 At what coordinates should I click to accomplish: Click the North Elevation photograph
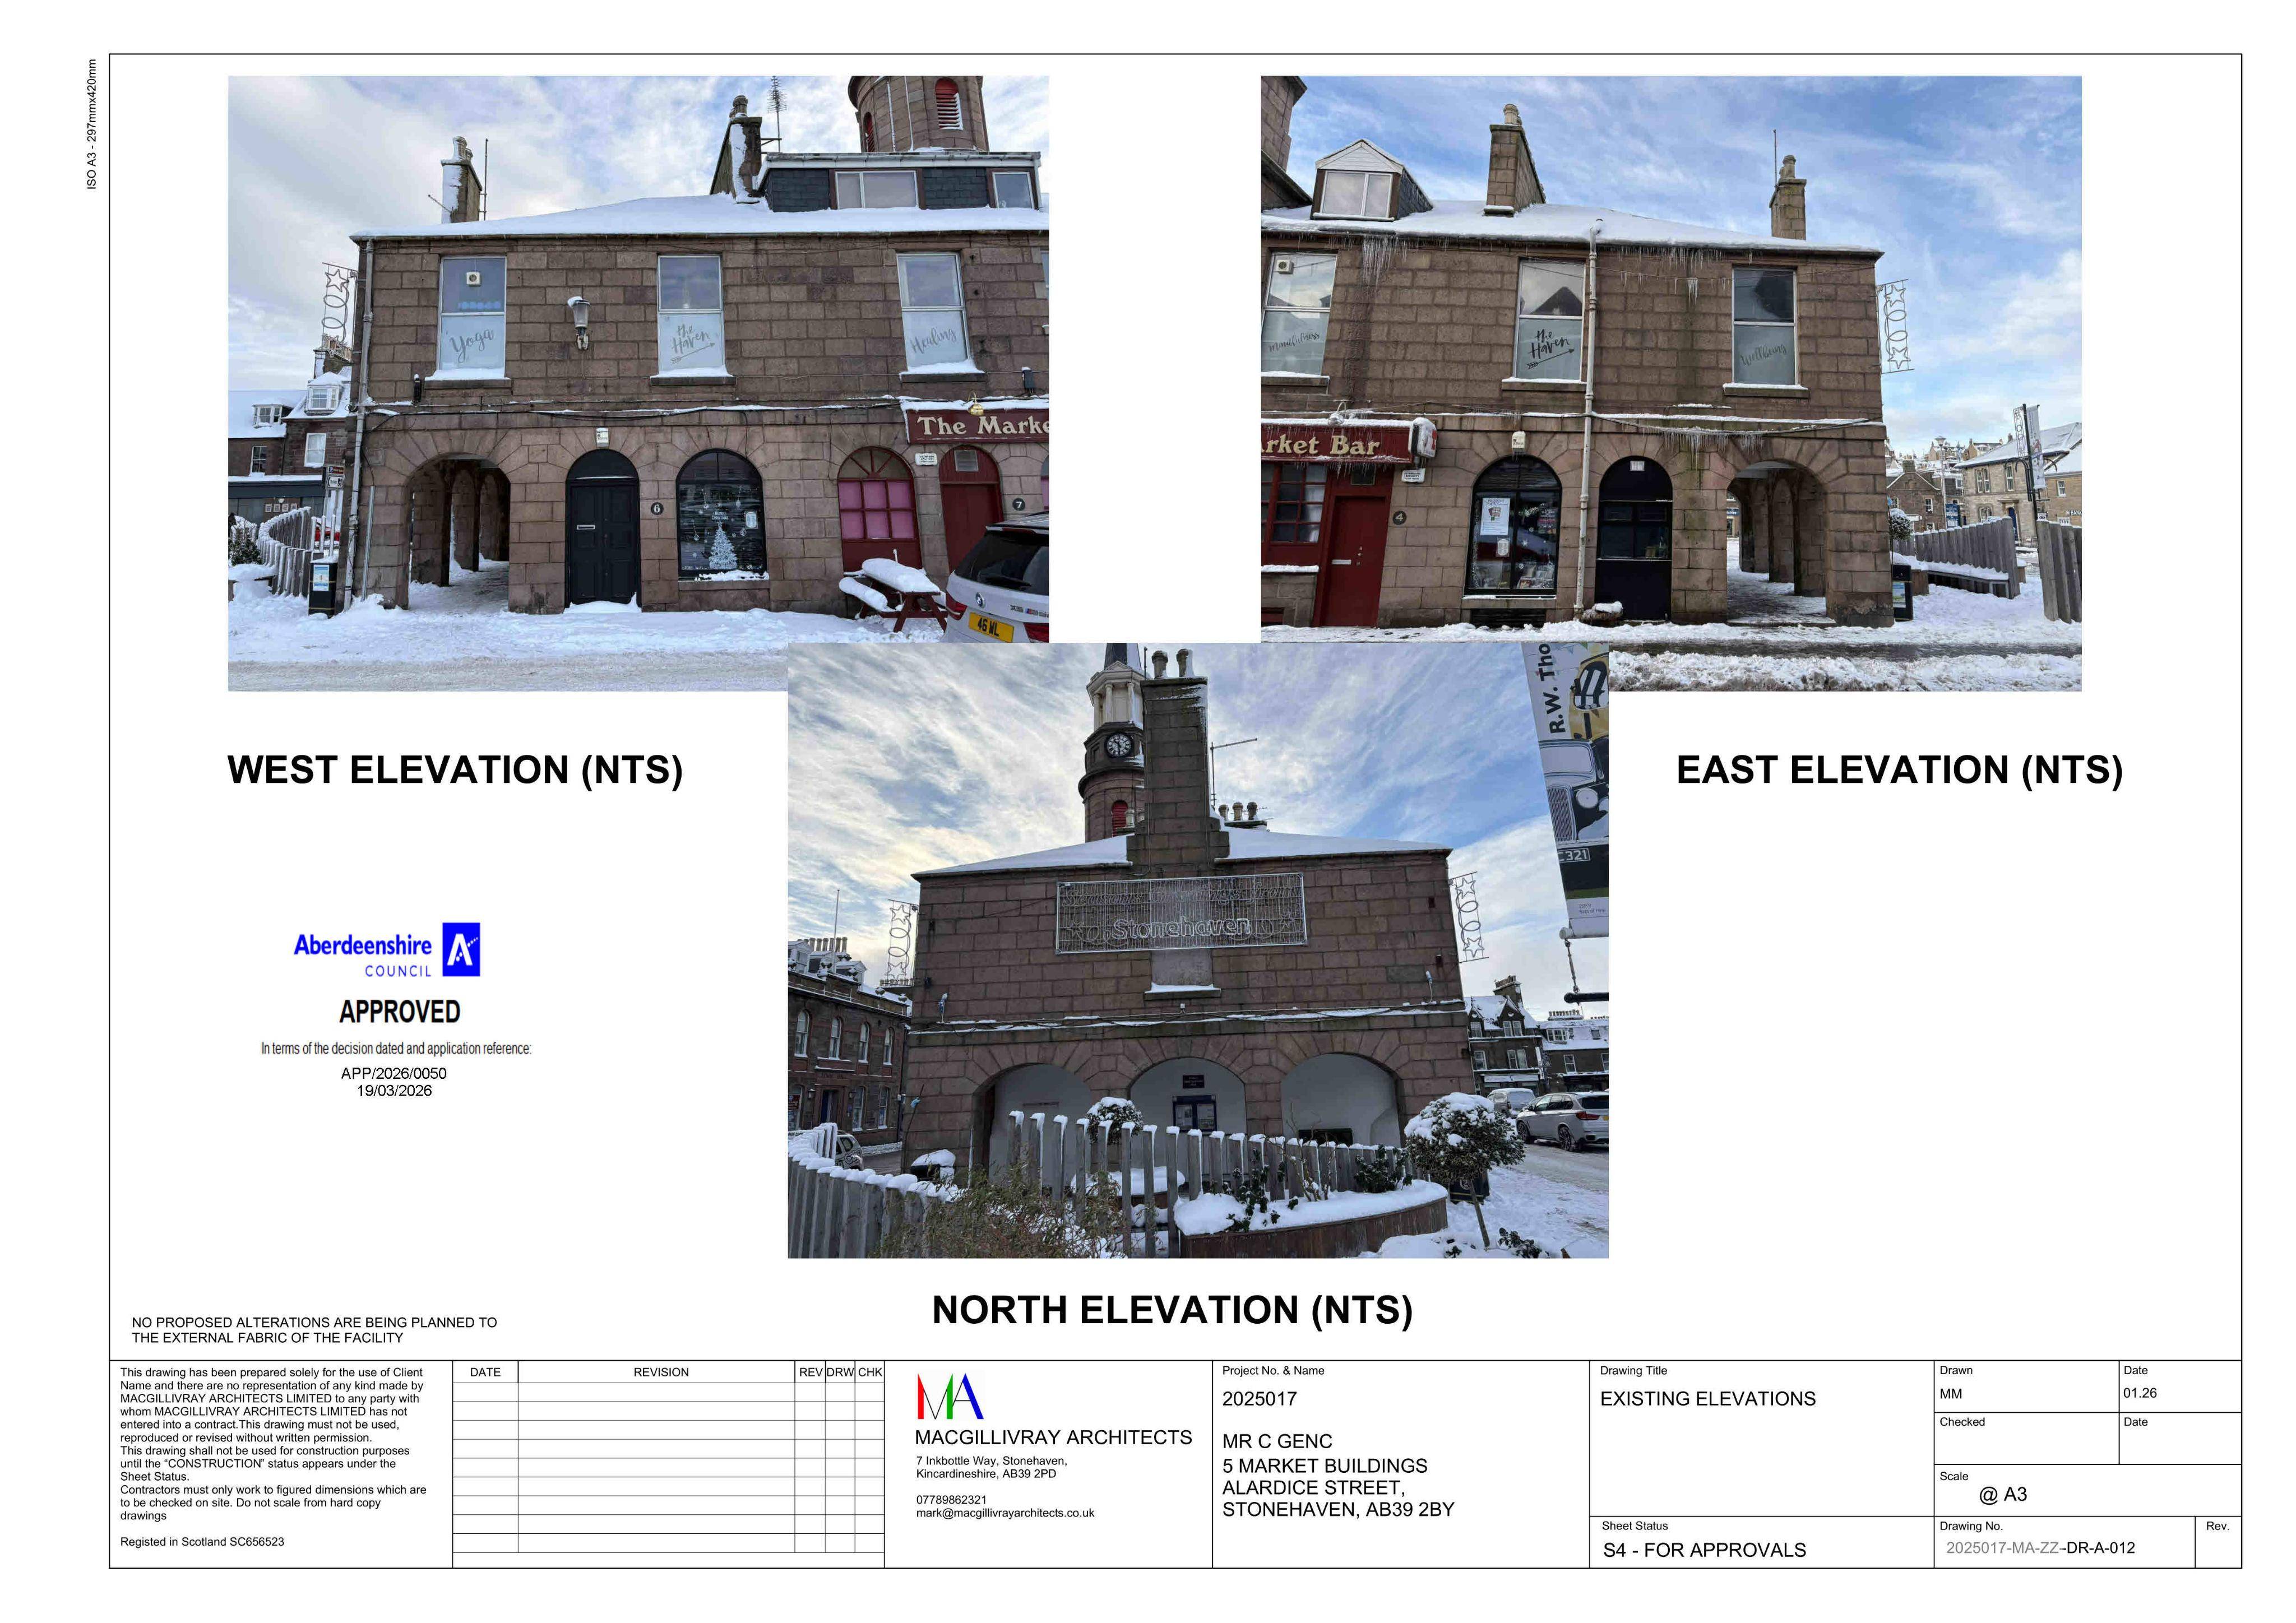pyautogui.click(x=1198, y=950)
